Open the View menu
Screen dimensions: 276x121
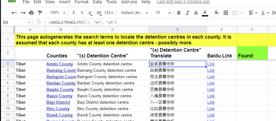pos(50,2)
